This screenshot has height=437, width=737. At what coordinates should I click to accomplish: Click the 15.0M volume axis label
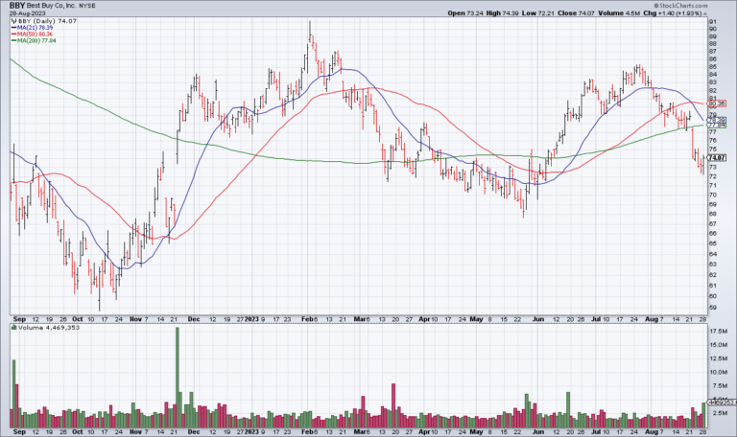coord(719,345)
